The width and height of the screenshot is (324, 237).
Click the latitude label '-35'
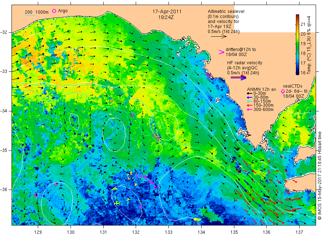3,150
